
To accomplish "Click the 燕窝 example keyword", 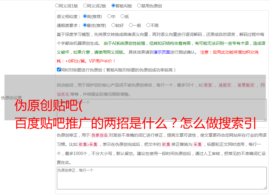I will click(x=208, y=85).
